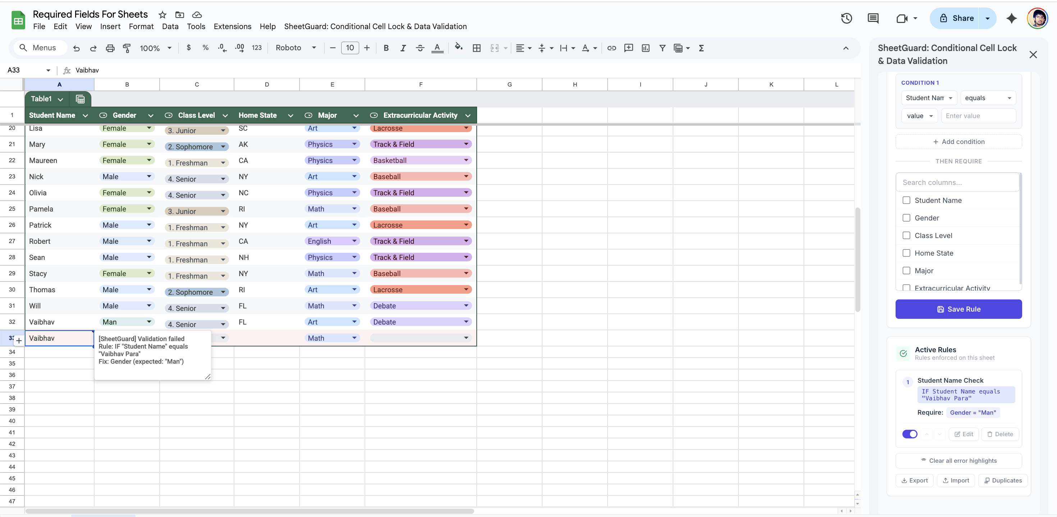Click the Save Rule button
The height and width of the screenshot is (517, 1057).
pos(958,309)
